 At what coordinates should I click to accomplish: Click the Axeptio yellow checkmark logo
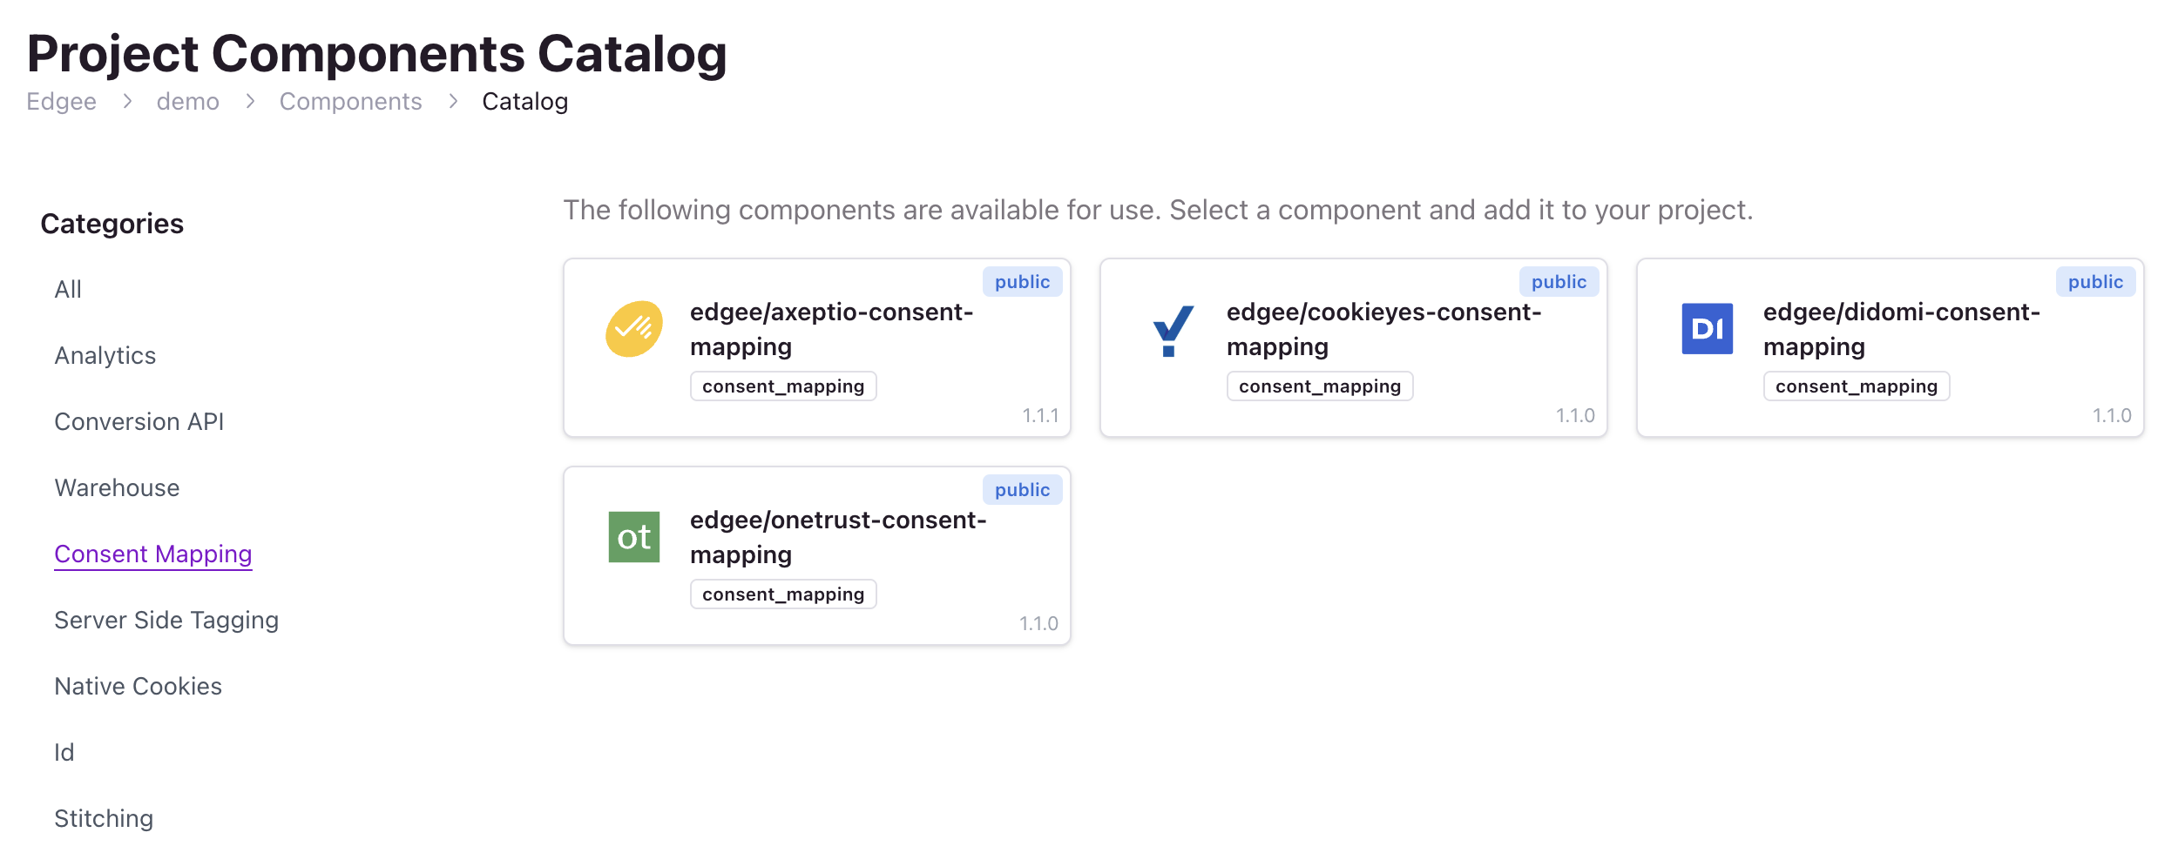634,329
